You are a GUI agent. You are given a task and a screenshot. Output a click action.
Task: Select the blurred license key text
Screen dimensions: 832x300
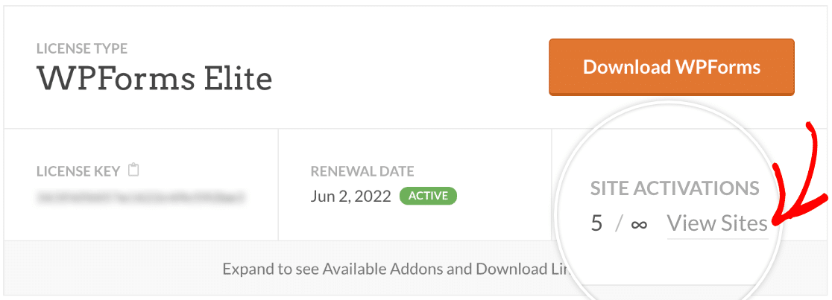click(x=140, y=198)
